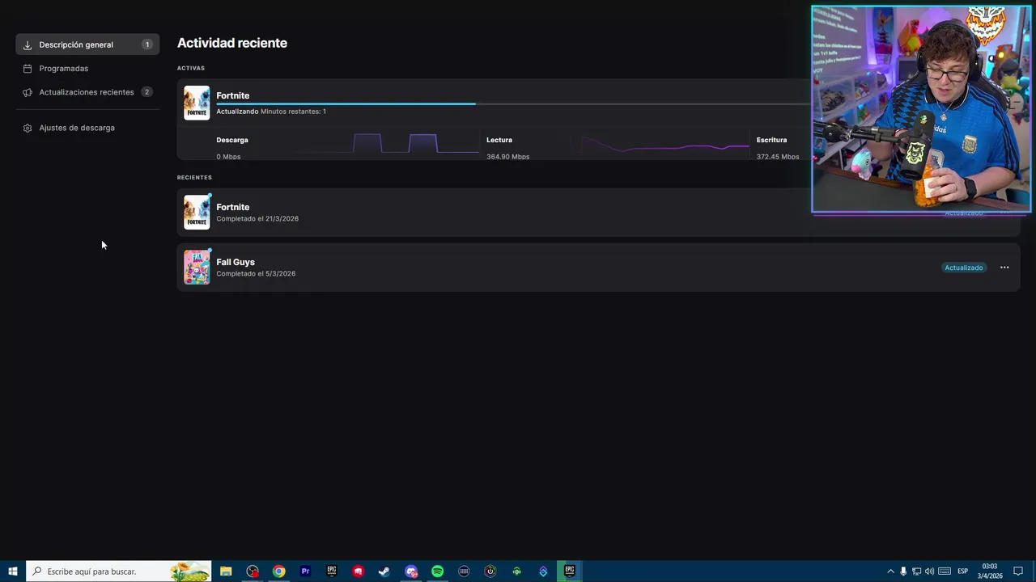1036x582 pixels.
Task: Click the '0 Mbps' download speed value
Action: coord(228,157)
